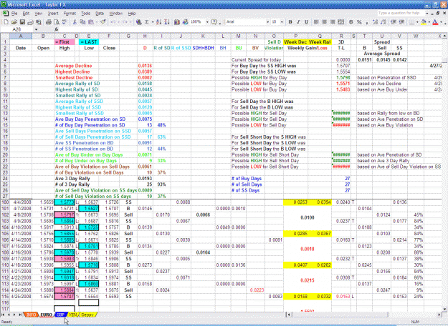
Task: Select row 100 header
Action: coord(5,202)
